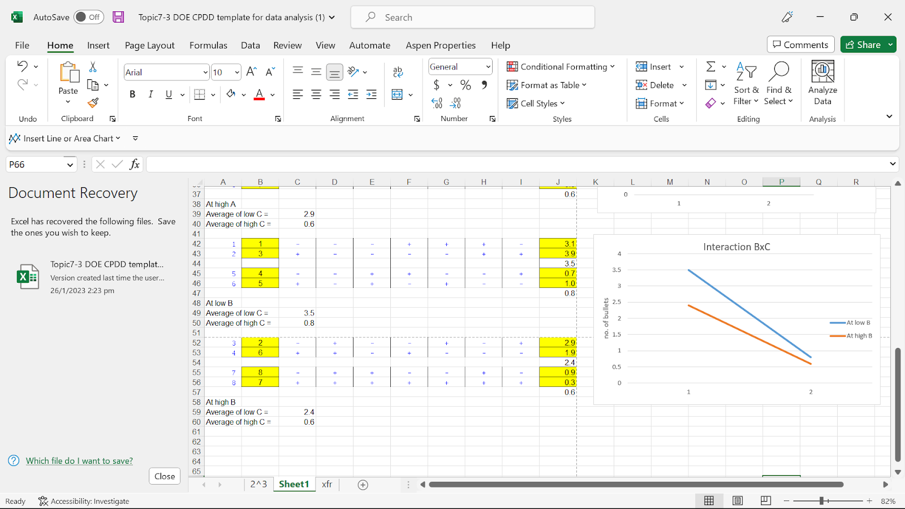Apply Accounting dollar format

coord(436,85)
